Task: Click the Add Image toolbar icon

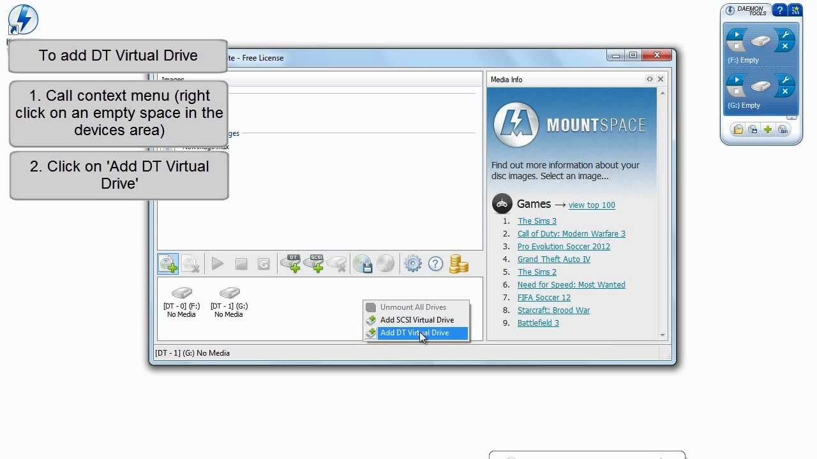Action: click(169, 264)
